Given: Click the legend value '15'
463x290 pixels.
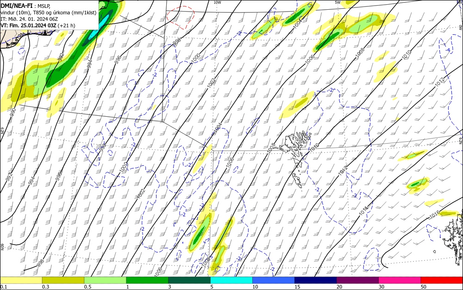Looking at the screenshot, I should click(297, 287).
